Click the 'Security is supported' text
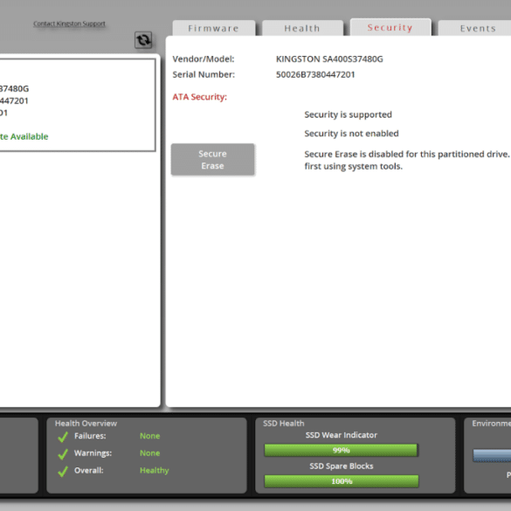511x511 pixels. pos(348,114)
